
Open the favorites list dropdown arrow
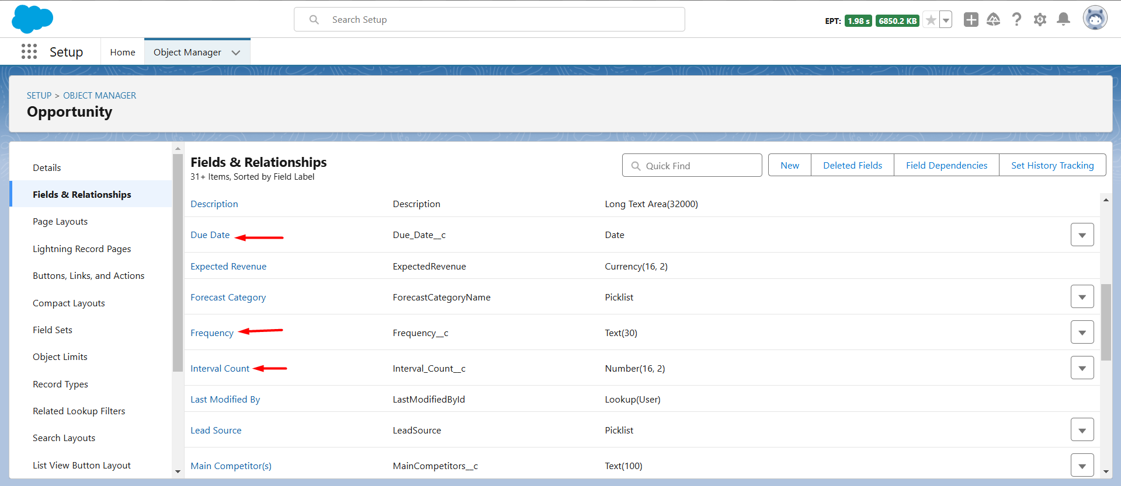tap(946, 20)
